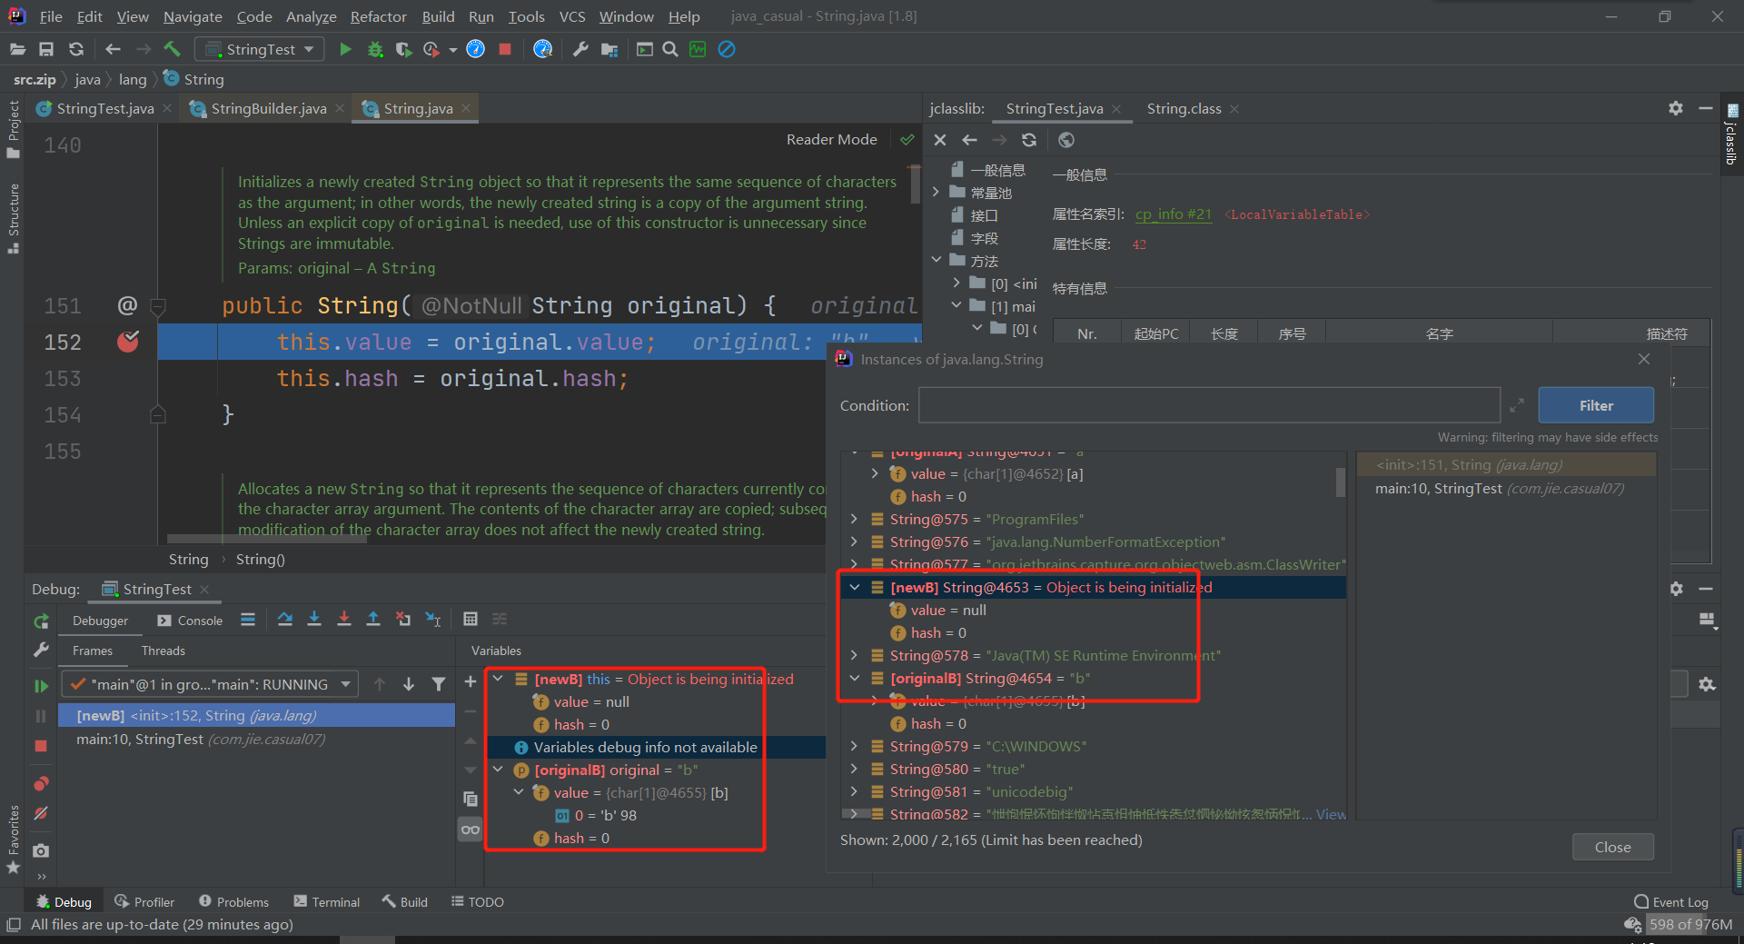
Task: Click the Instances list vertical scrollbar
Action: 1341,482
